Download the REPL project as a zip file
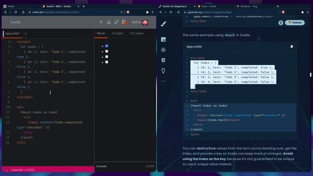 (109, 22)
